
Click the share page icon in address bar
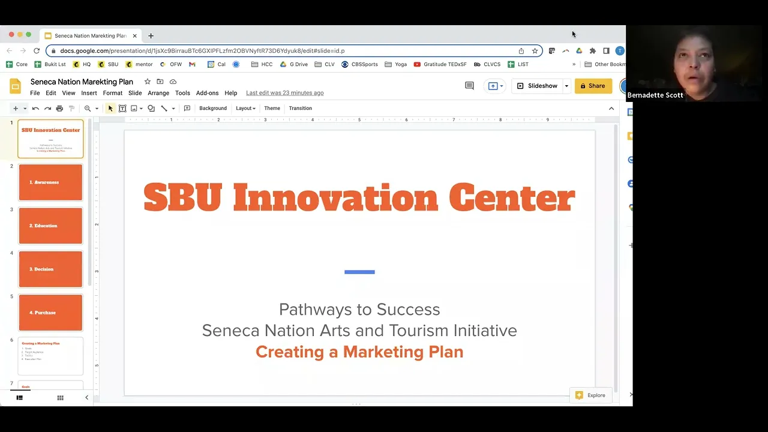(521, 51)
